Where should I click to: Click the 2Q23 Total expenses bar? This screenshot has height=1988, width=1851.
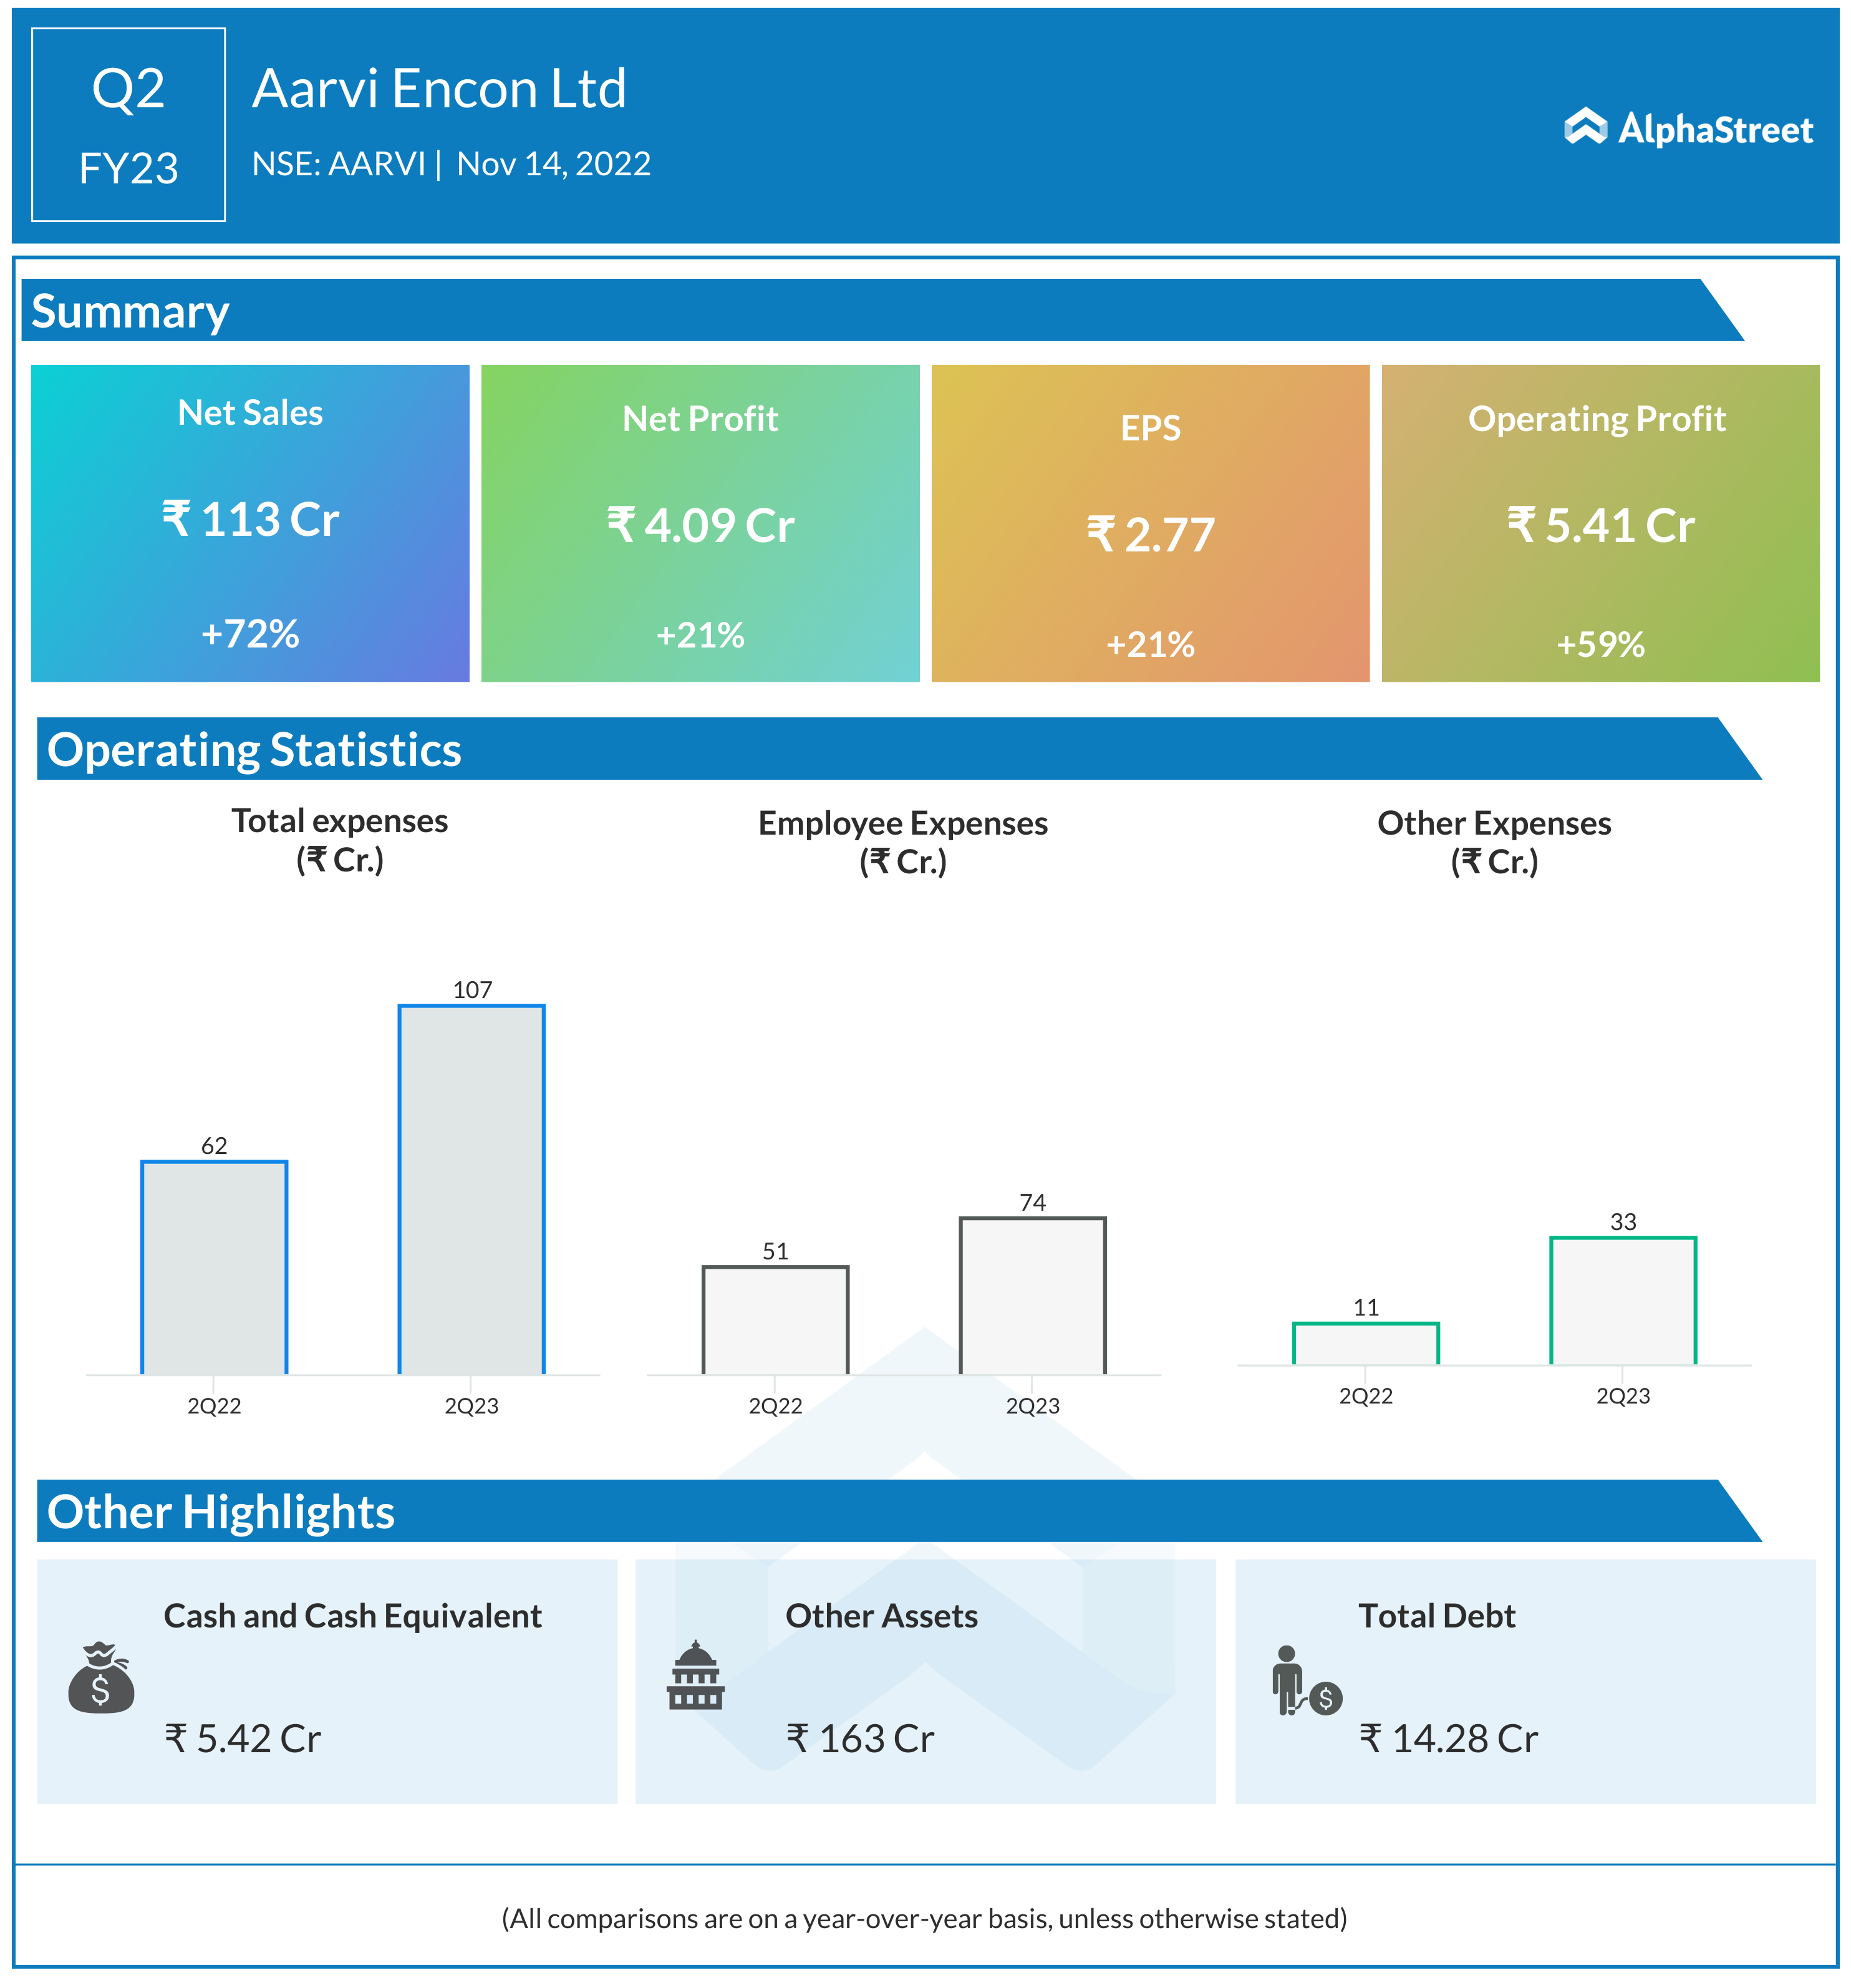point(472,1190)
